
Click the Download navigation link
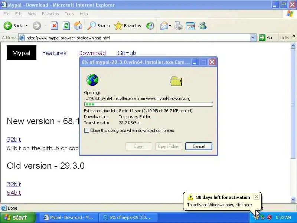[92, 53]
